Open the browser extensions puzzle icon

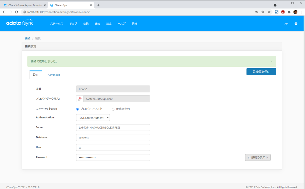coord(289,12)
